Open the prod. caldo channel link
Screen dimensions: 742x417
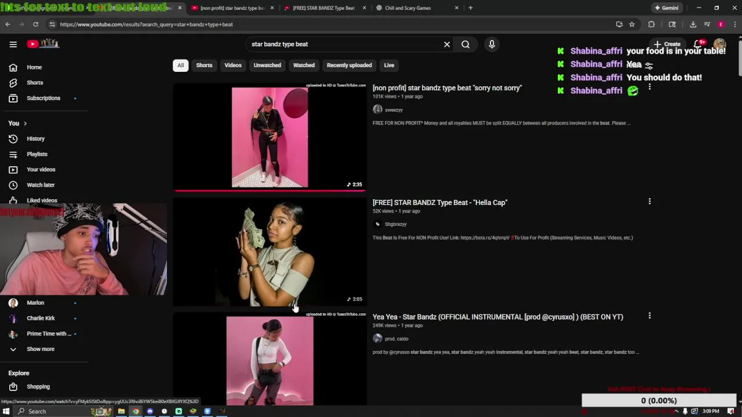point(397,339)
